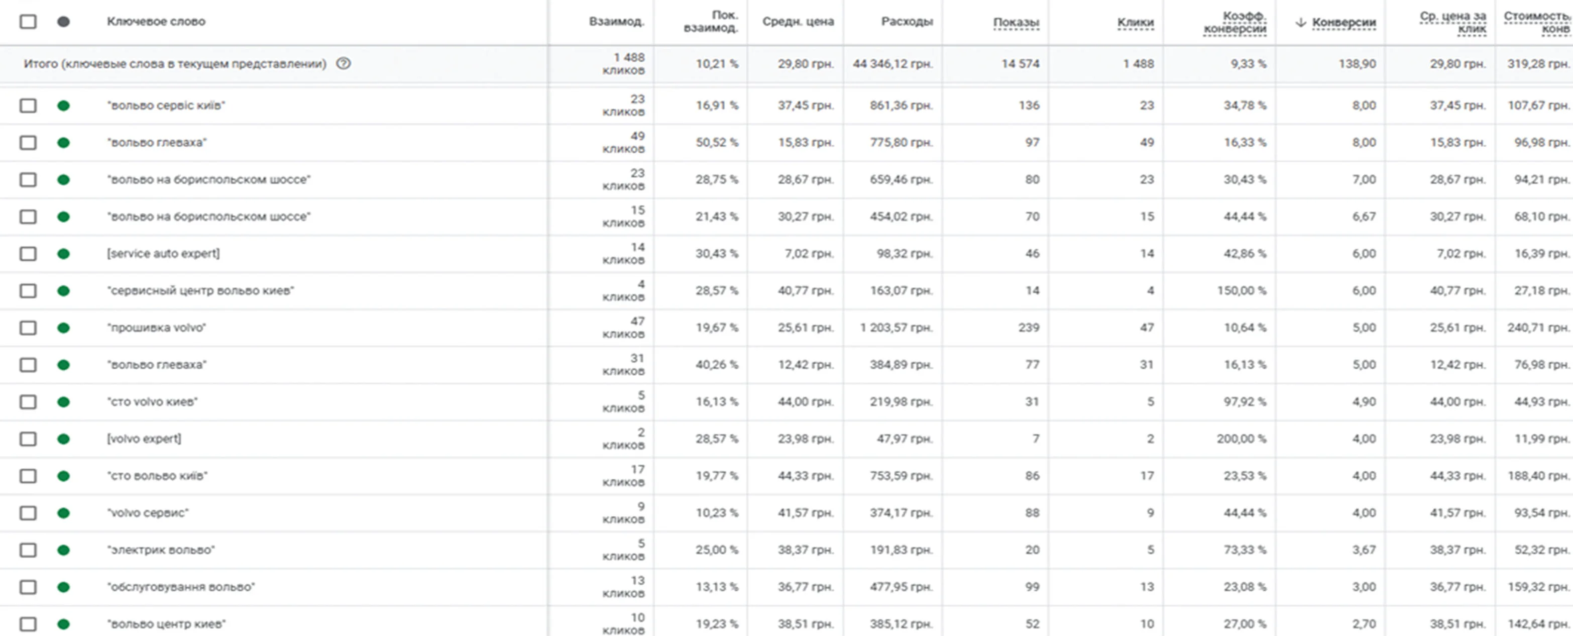
Task: Select checkbox for "сто volvo киев"
Action: coord(28,402)
